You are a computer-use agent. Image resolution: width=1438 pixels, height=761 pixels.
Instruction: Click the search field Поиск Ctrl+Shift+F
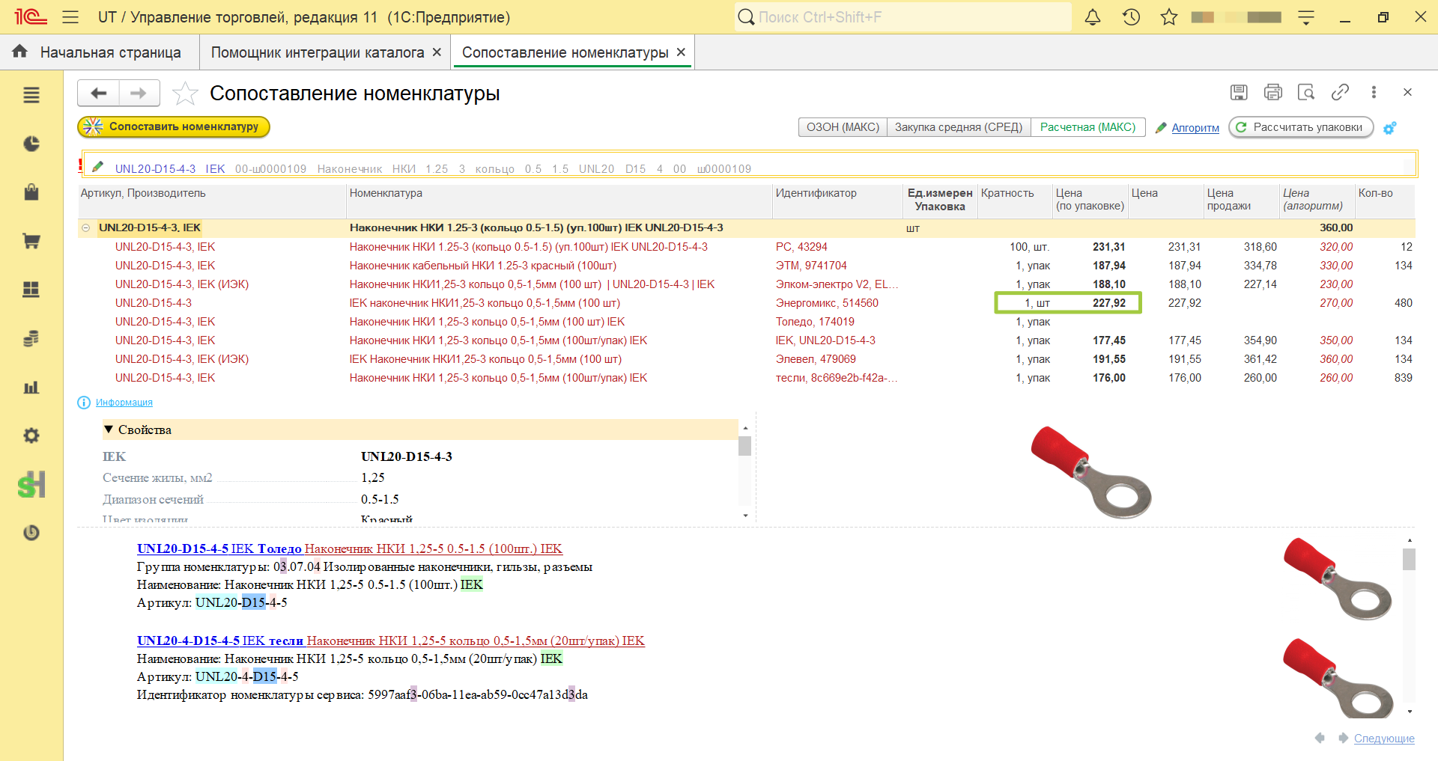[903, 17]
